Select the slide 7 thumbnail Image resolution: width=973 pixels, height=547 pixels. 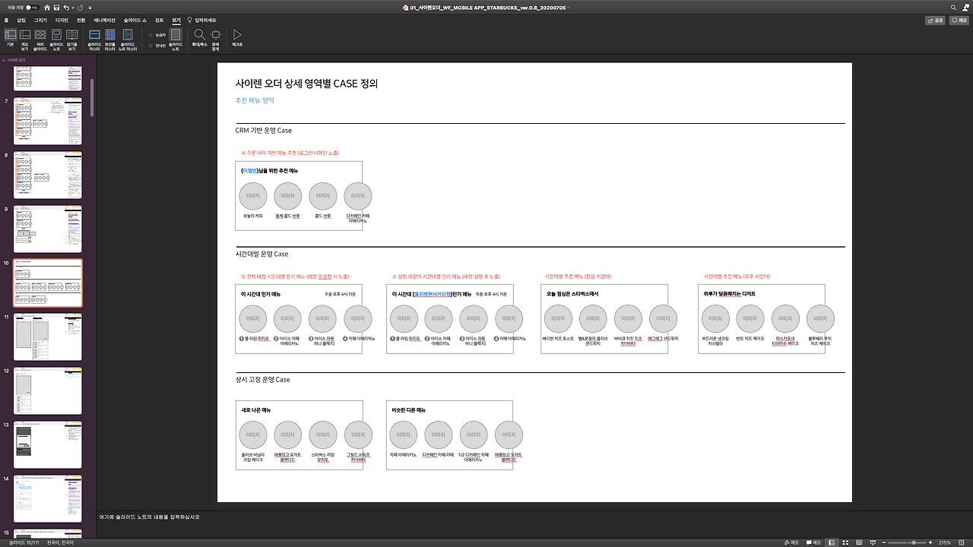coord(48,121)
